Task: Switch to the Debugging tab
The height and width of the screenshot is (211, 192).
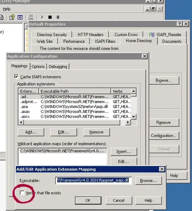Action: click(58, 67)
